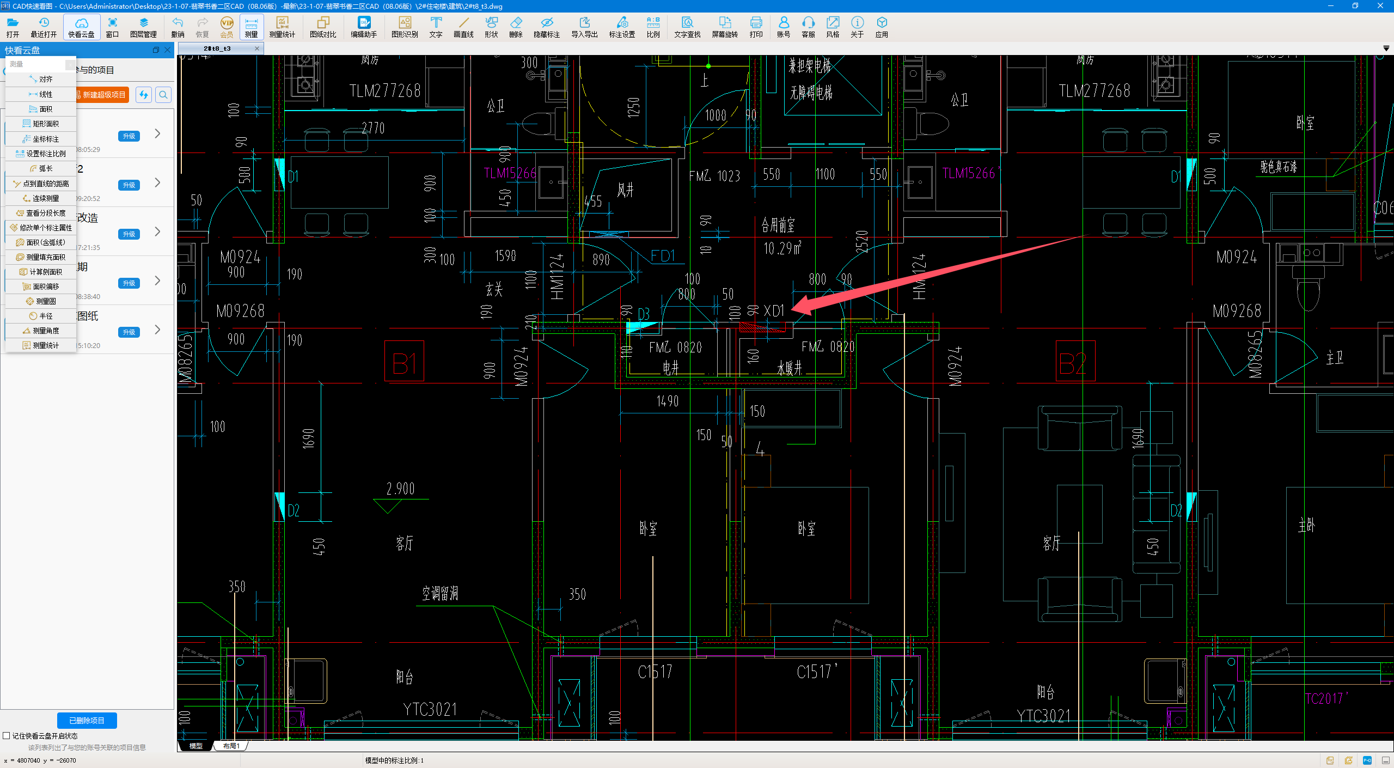Select the 文字 text tool
Image resolution: width=1394 pixels, height=768 pixels.
(x=436, y=27)
